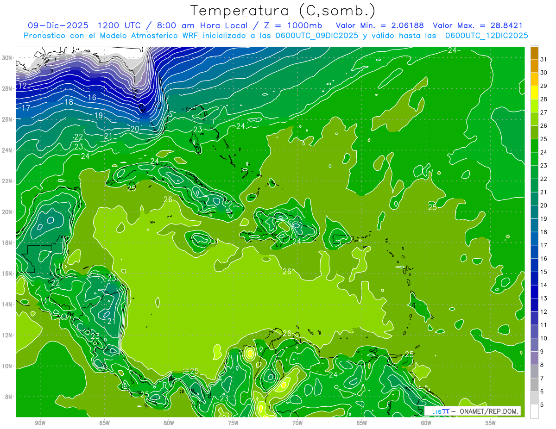The image size is (556, 429).
Task: Click the '1200 UTC' time text
Action: (119, 25)
